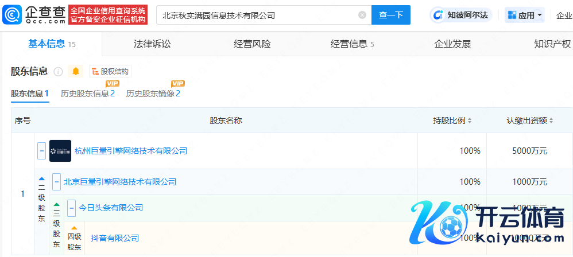This screenshot has width=573, height=257.
Task: Open the 应用 dropdown menu
Action: [x=525, y=15]
